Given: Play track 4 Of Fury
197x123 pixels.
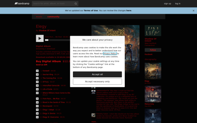Looking at the screenshot, I should tap(37, 82).
